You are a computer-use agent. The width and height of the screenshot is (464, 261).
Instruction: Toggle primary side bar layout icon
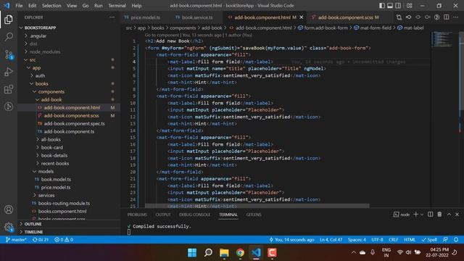tap(382, 6)
